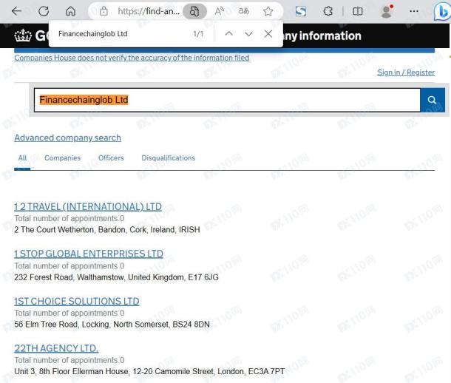Click appointments count under 1ST CHOICE SOLUTIONS

tap(69, 313)
